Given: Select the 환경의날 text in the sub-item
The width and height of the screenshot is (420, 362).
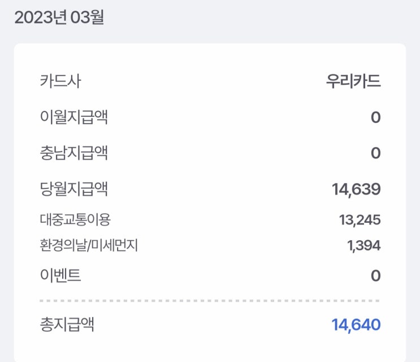Looking at the screenshot, I should [x=63, y=245].
